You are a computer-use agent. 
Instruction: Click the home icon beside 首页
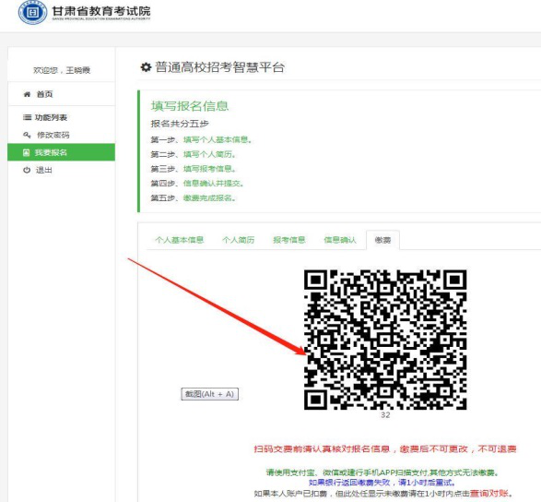[27, 94]
